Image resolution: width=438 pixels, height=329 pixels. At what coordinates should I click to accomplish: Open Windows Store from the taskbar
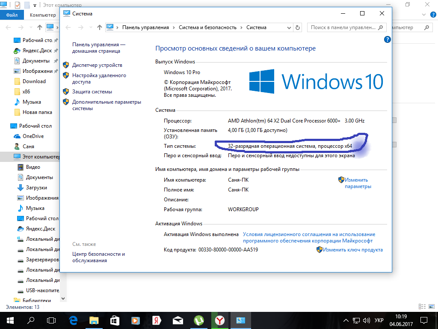pyautogui.click(x=115, y=320)
